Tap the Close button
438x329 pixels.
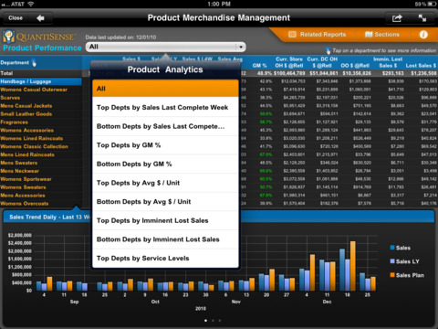tap(16, 18)
